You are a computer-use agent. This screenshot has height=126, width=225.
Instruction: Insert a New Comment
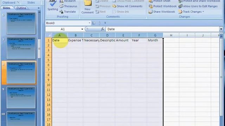(88, 7)
